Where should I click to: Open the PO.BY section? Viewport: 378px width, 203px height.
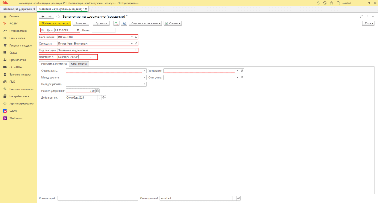14,23
